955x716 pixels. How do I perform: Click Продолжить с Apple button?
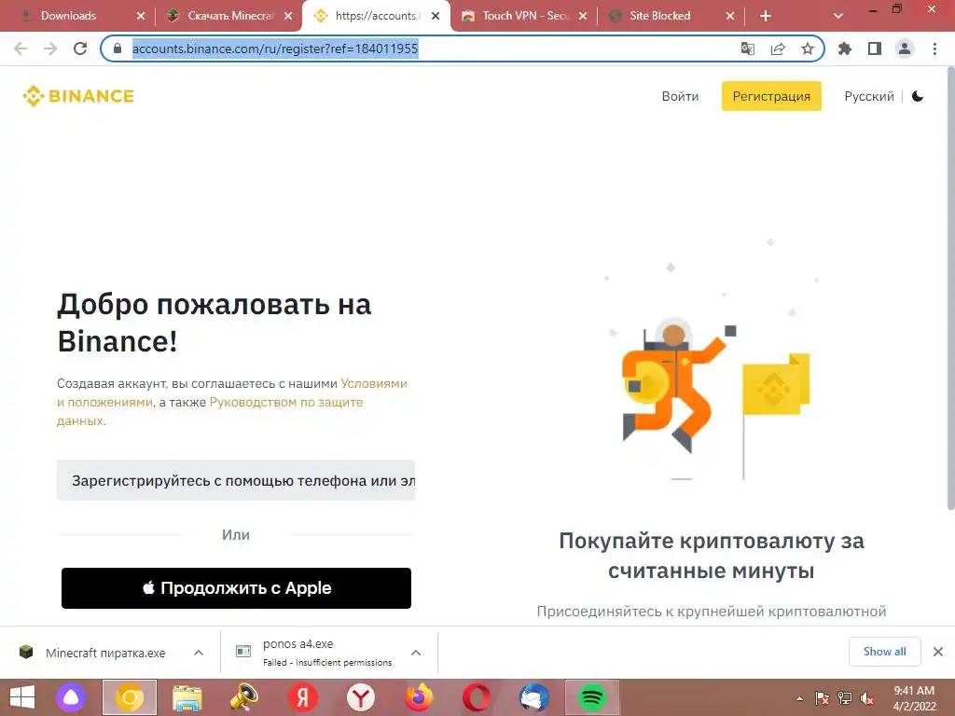point(236,588)
